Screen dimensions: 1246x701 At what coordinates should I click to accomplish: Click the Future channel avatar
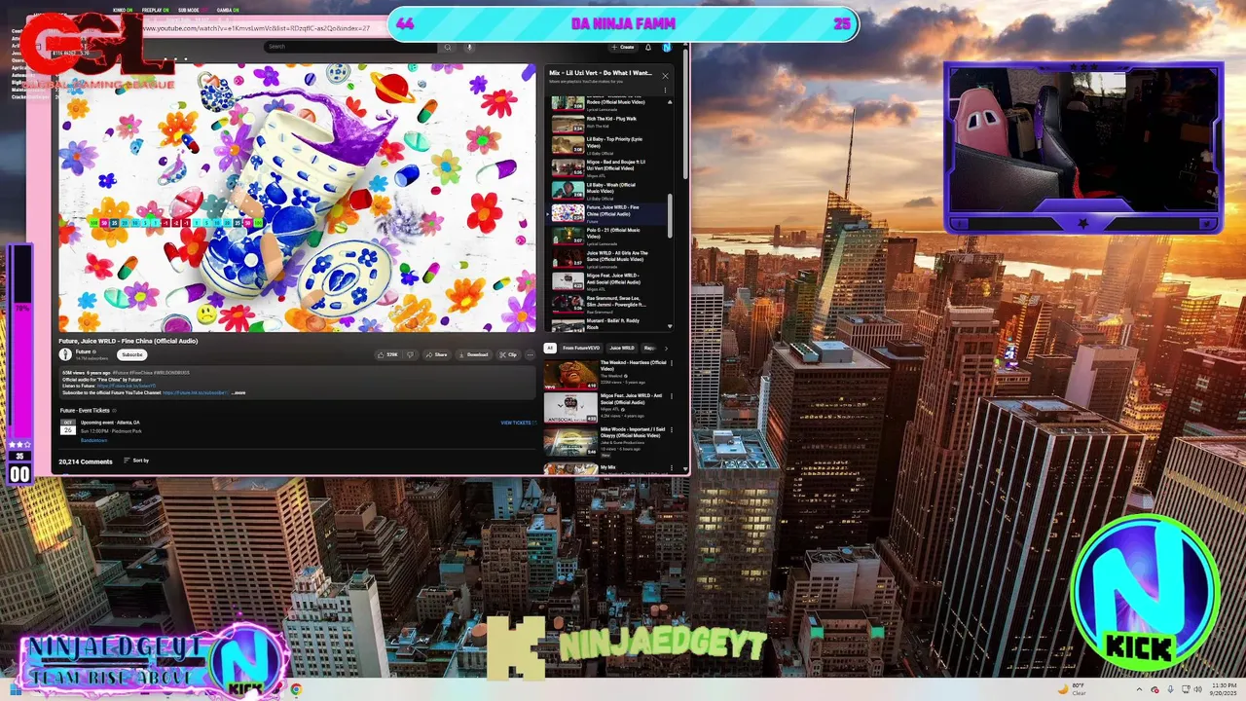pyautogui.click(x=65, y=354)
